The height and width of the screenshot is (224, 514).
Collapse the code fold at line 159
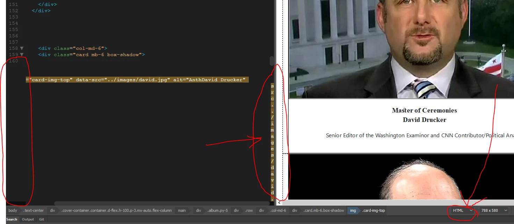tap(22, 55)
